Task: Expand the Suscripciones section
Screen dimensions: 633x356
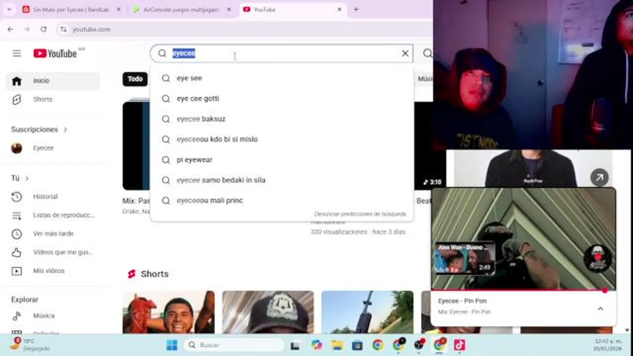Action: pos(39,130)
